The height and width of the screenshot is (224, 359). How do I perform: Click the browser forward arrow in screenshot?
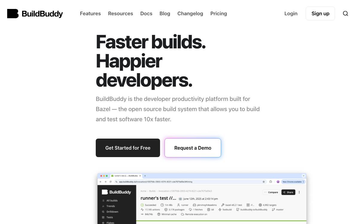click(105, 182)
